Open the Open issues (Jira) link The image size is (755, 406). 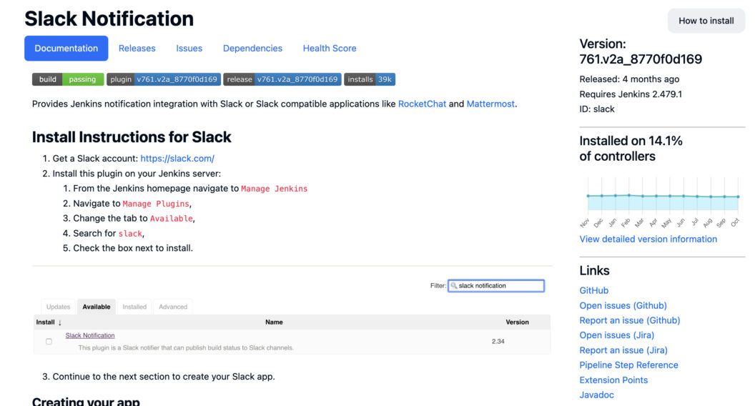[617, 335]
